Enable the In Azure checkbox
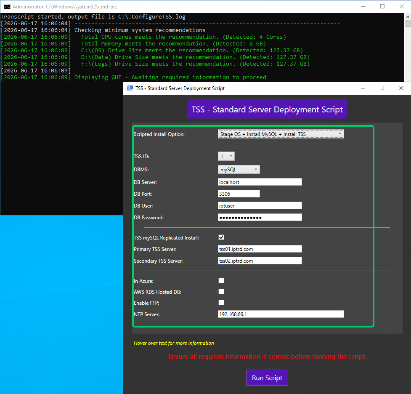The image size is (411, 394). click(x=221, y=281)
